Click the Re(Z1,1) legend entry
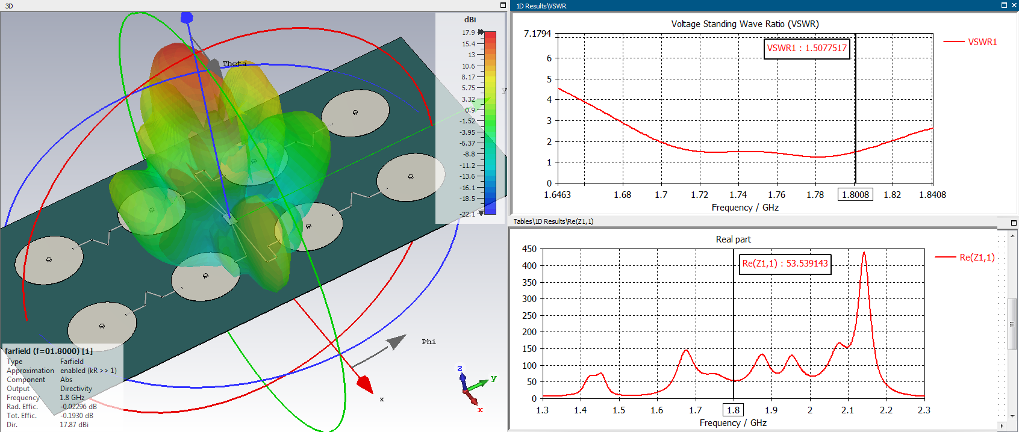 click(965, 258)
